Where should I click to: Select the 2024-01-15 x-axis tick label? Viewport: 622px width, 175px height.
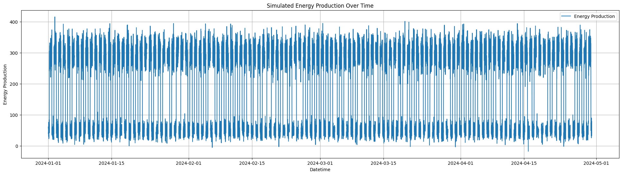tap(112, 163)
